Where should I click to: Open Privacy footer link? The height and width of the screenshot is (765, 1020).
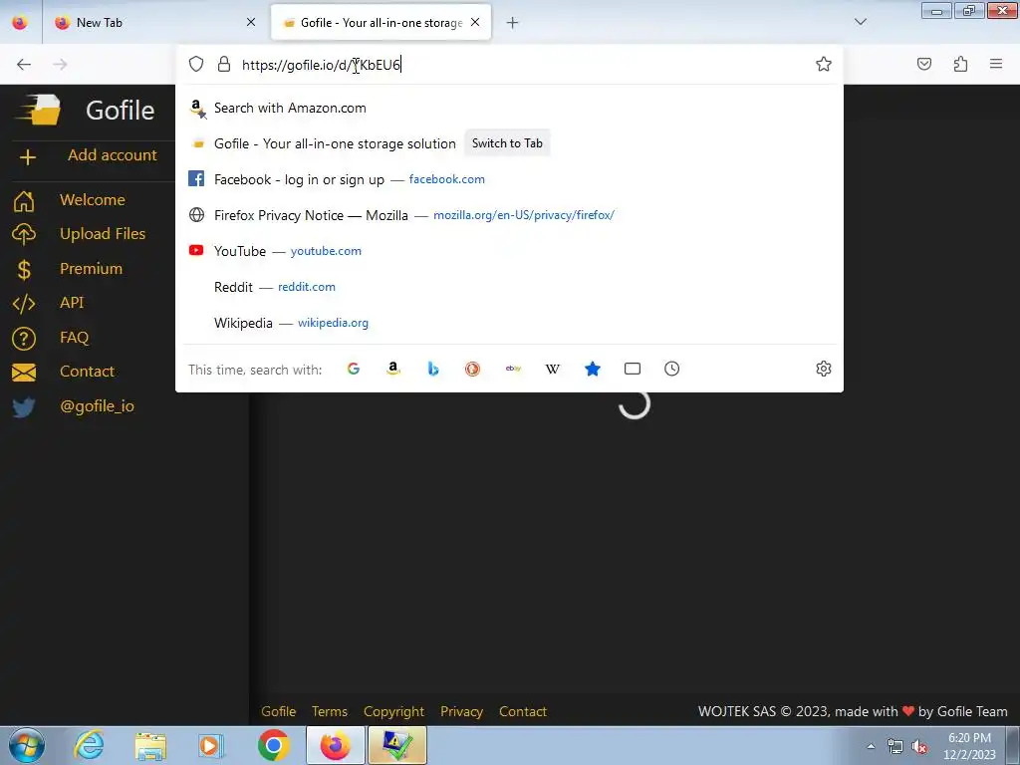coord(461,711)
